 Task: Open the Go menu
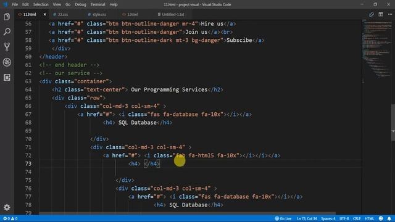[68, 4]
